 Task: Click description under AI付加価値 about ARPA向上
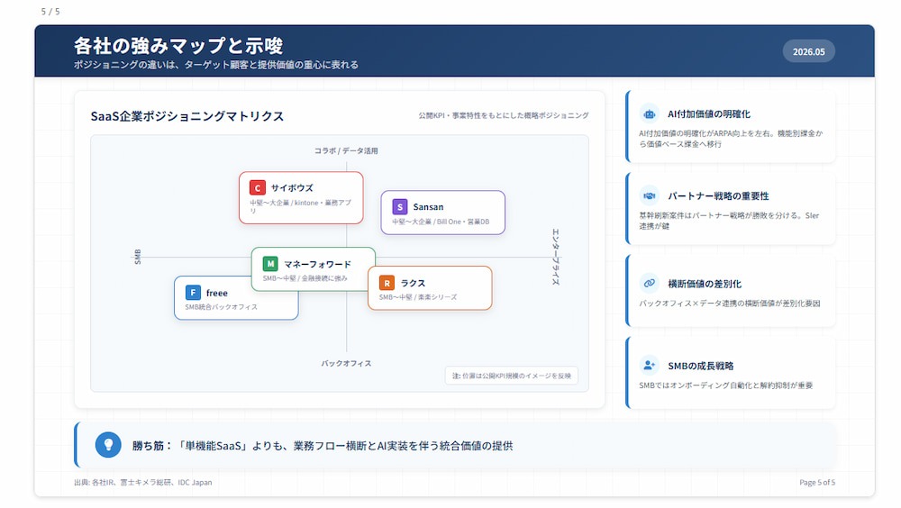click(x=731, y=139)
